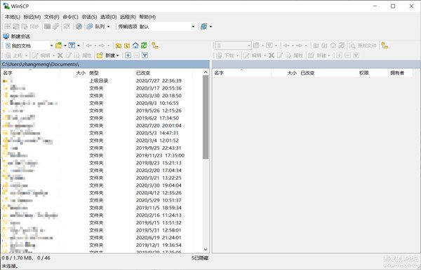Click the local Properties icon
The image size is (421, 270).
pos(77,55)
